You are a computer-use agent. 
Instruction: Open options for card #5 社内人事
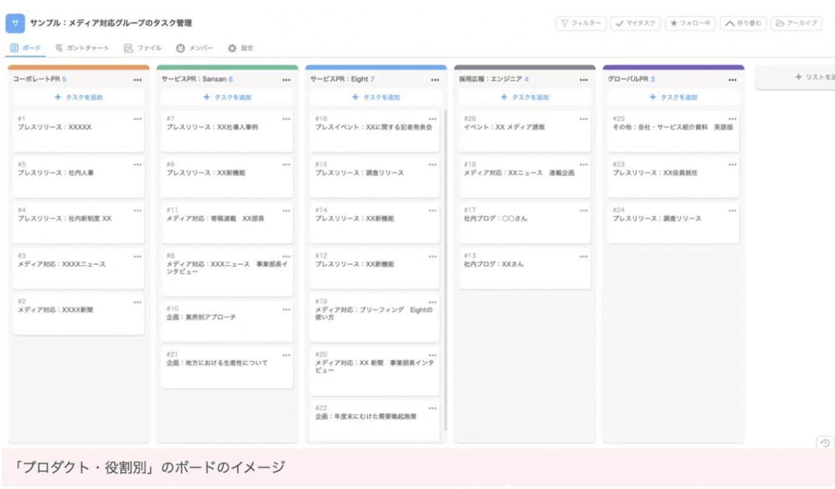[138, 164]
